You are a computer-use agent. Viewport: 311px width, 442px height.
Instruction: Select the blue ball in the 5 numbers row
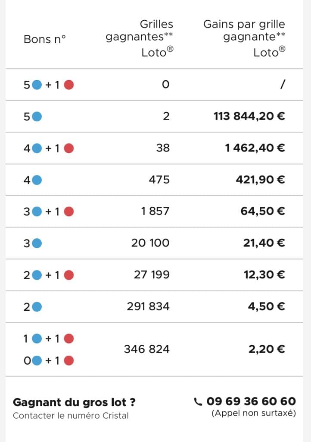(37, 117)
